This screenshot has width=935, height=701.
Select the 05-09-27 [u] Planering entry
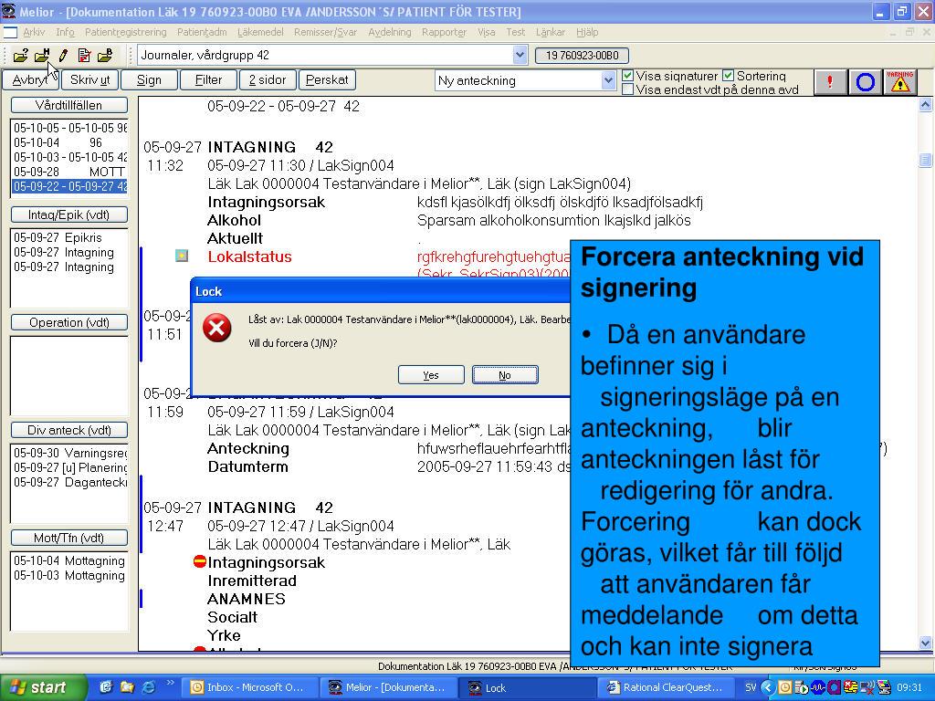click(x=69, y=467)
